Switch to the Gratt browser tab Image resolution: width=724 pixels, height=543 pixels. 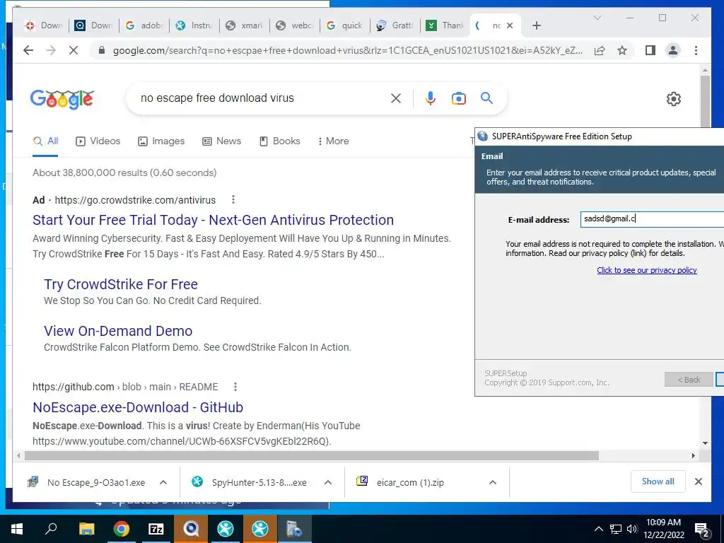[395, 25]
